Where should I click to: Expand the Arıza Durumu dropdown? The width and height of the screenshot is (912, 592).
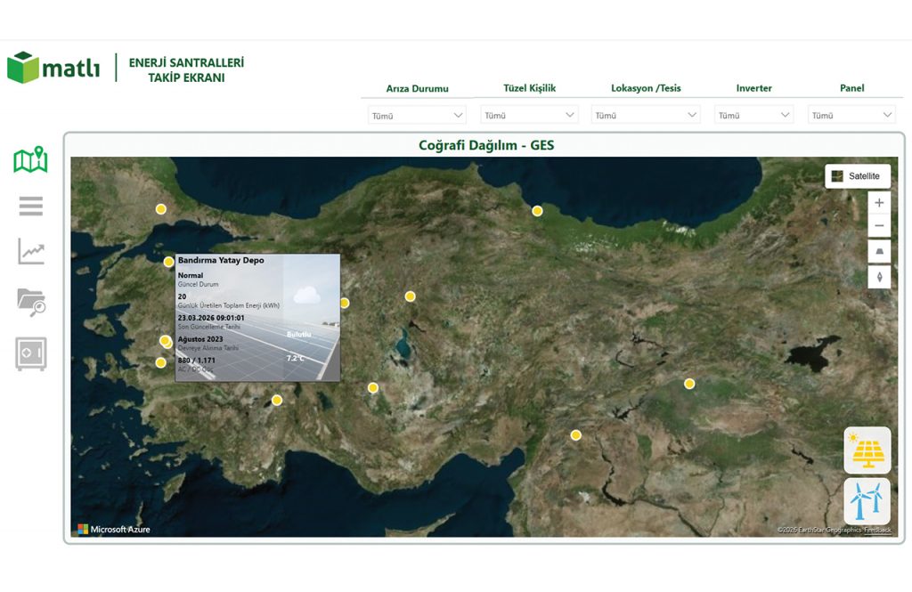[x=417, y=115]
